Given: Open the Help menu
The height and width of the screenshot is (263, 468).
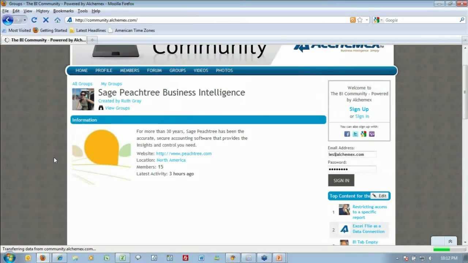Looking at the screenshot, I should point(96,11).
